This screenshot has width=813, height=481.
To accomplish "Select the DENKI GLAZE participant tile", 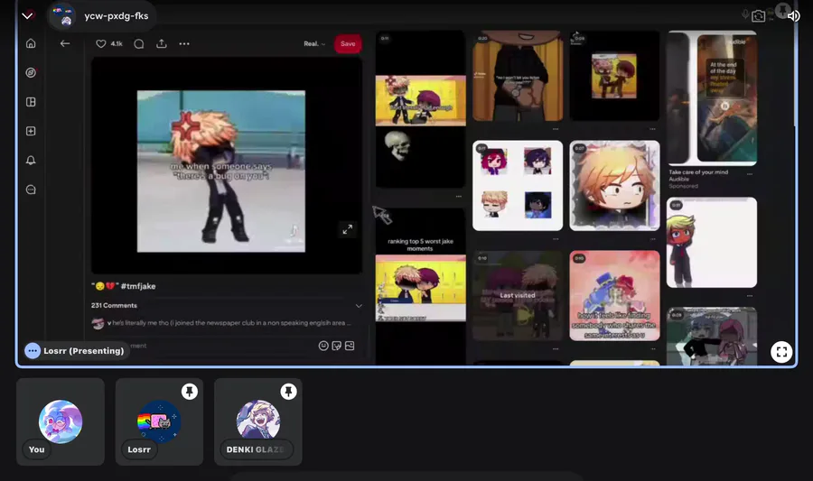I will [x=258, y=421].
